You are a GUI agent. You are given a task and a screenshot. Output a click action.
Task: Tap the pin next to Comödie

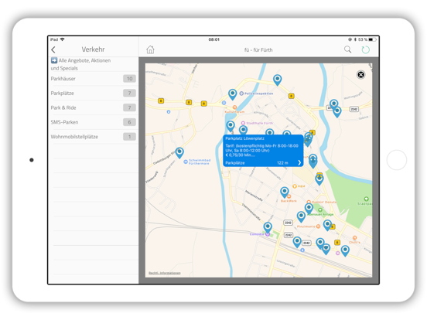click(x=268, y=227)
